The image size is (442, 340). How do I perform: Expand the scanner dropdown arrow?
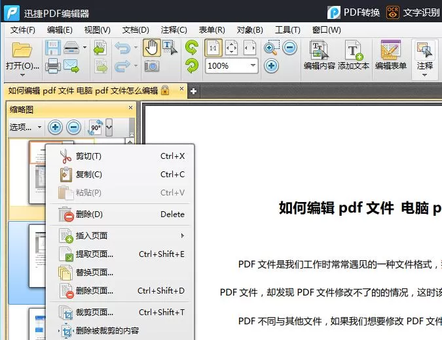tap(84, 47)
